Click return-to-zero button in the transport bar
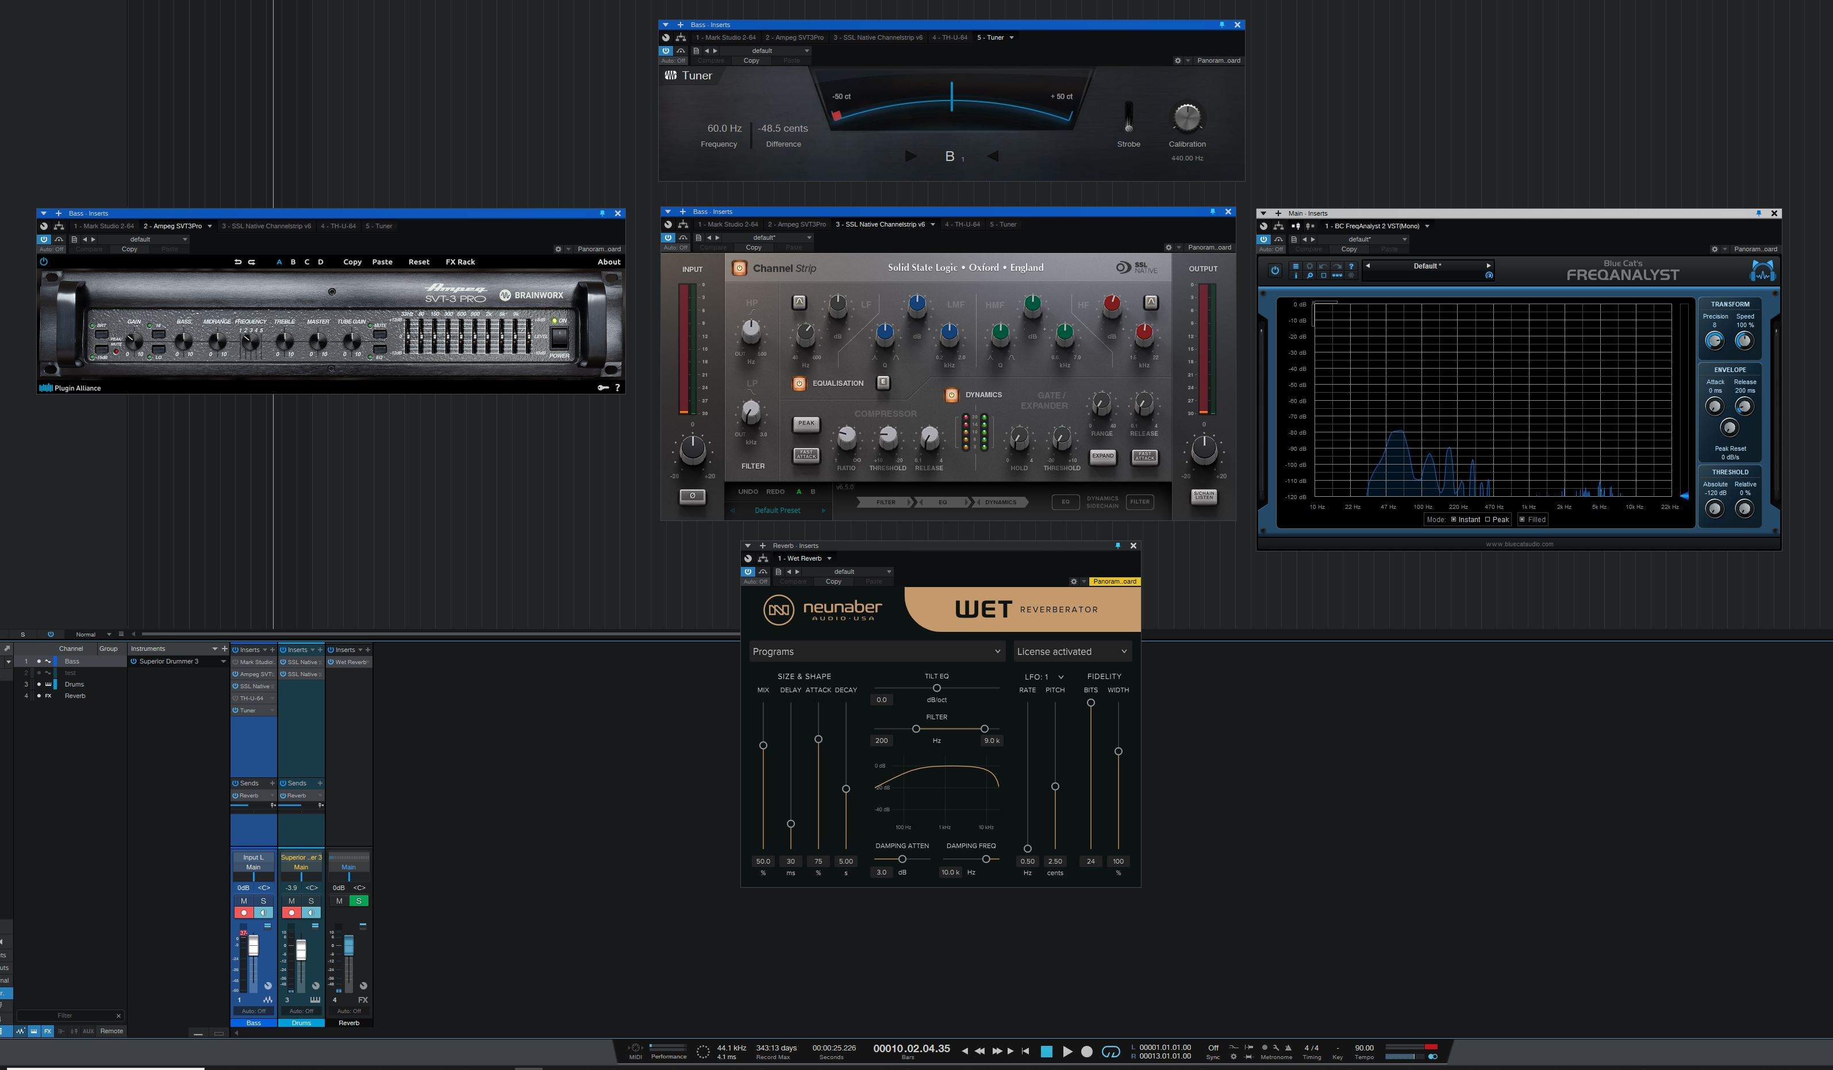Image resolution: width=1833 pixels, height=1070 pixels. click(x=1025, y=1051)
